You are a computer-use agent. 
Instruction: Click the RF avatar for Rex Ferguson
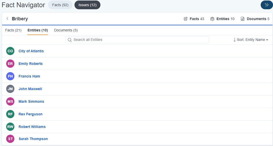coord(10,114)
